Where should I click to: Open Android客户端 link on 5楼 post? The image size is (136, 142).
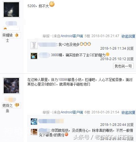(x=72, y=36)
